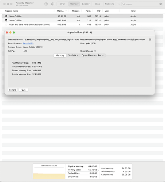Select the SuperCollider row with PID 78720
Image resolution: width=165 pixels, height=182 pixels.
pyautogui.click(x=82, y=20)
